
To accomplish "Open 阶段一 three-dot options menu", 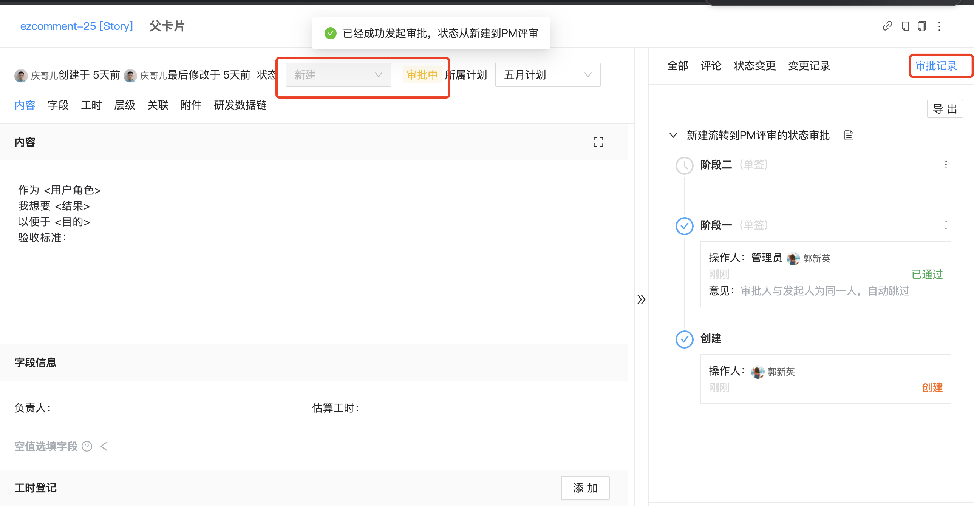I will click(x=946, y=225).
